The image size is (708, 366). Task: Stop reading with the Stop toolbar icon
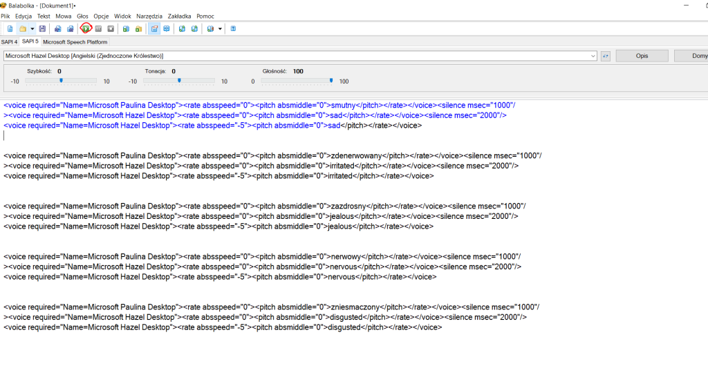pos(111,29)
